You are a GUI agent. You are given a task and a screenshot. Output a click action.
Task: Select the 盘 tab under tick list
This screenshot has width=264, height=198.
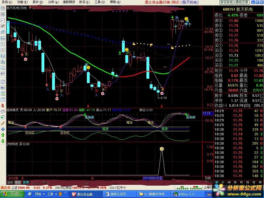[235, 182]
